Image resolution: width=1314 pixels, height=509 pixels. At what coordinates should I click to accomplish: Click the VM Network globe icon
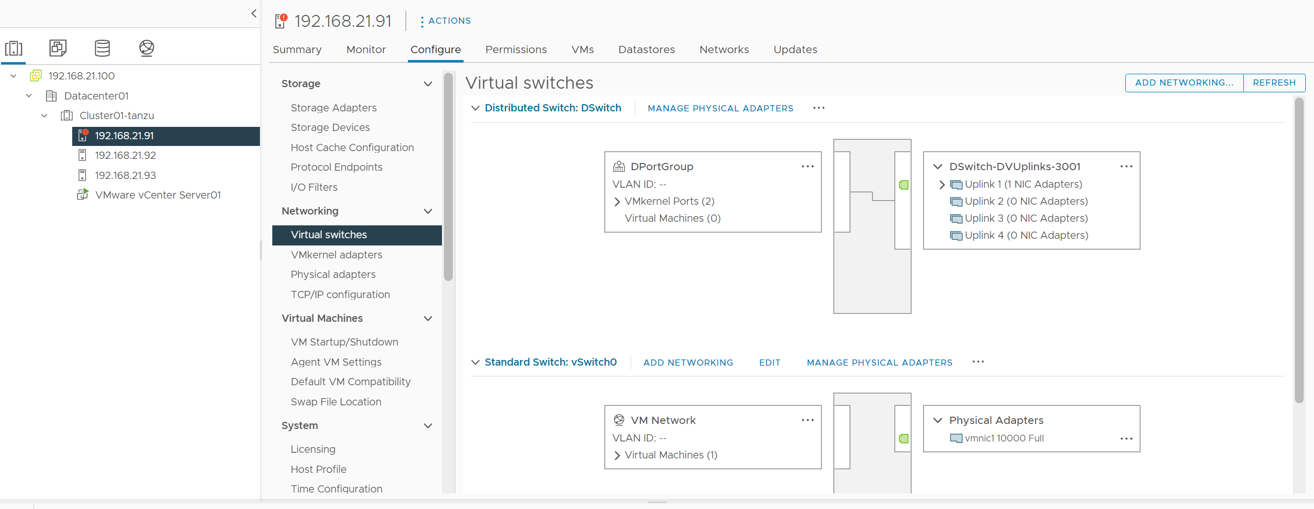click(619, 420)
